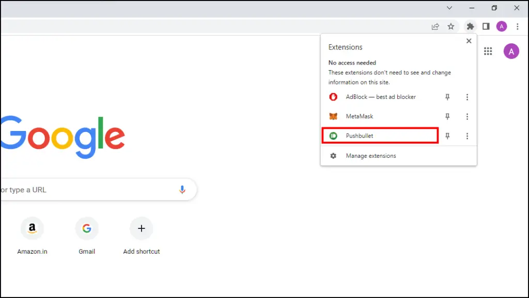The height and width of the screenshot is (298, 529).
Task: Open Chrome's three-dot main menu
Action: [518, 26]
